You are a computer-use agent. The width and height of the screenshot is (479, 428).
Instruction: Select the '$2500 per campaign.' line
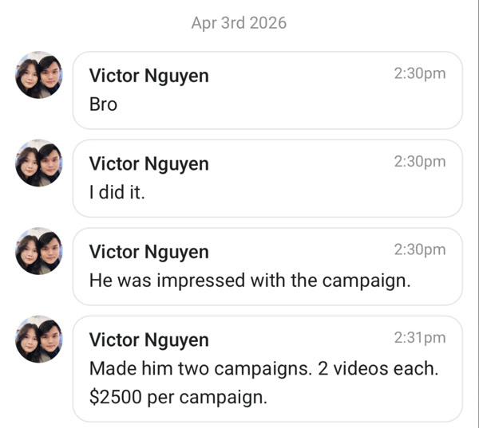[177, 396]
